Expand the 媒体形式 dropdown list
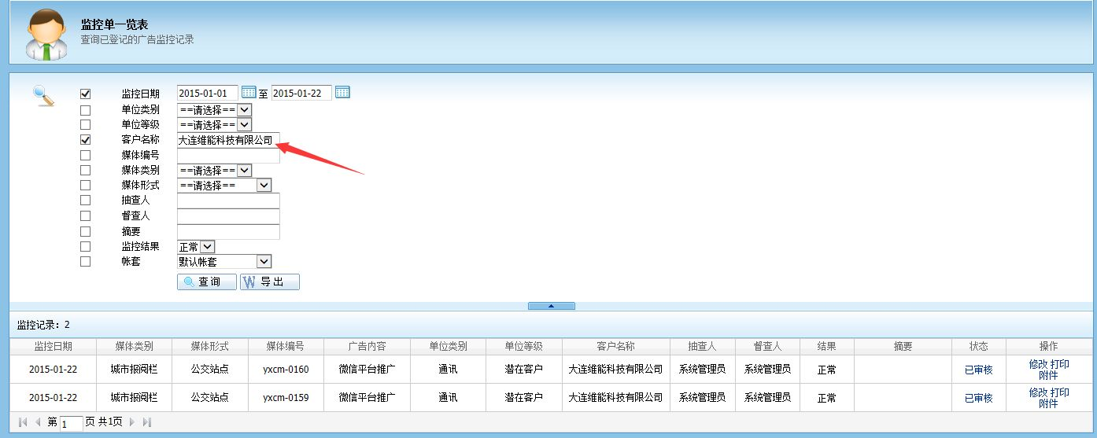1097x438 pixels. pyautogui.click(x=224, y=186)
